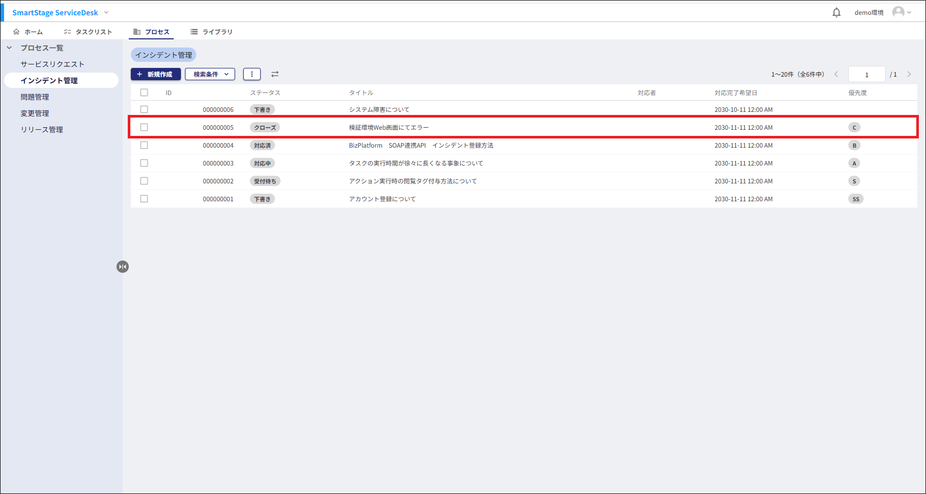Go to next page arrow
The width and height of the screenshot is (926, 494).
point(909,74)
